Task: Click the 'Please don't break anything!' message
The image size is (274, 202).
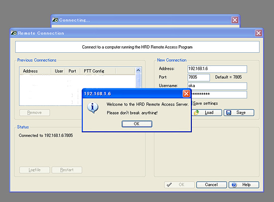Action: [x=132, y=113]
